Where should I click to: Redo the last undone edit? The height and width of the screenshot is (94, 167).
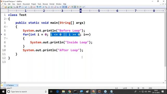[x=40, y=7]
